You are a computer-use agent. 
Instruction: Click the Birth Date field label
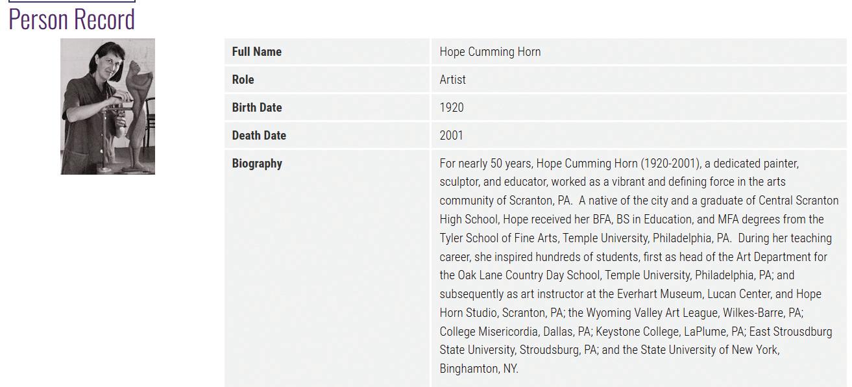tap(256, 108)
